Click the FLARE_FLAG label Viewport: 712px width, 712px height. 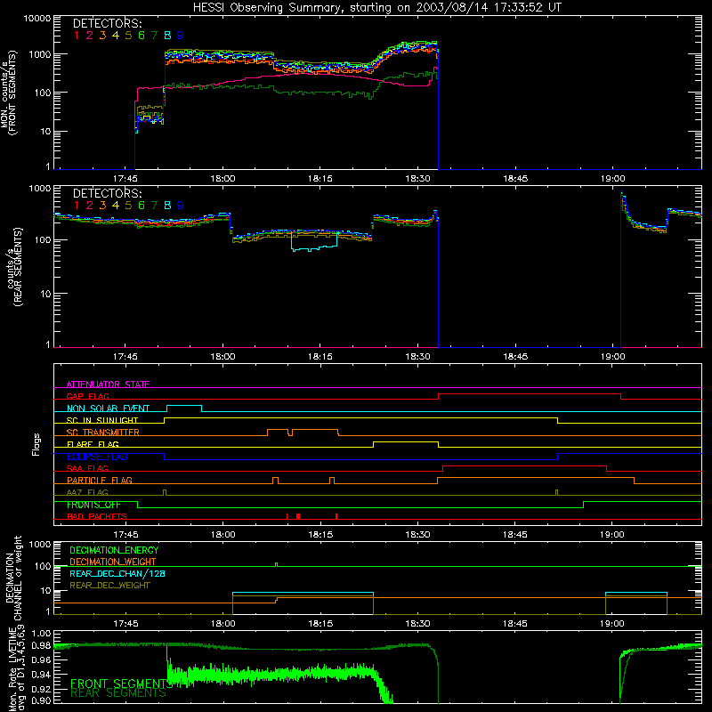93,444
